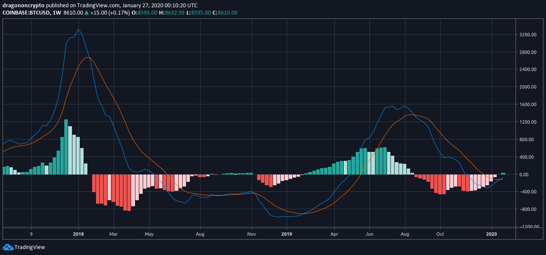
Task: Click the 2000.00 price axis label
Action: point(528,87)
